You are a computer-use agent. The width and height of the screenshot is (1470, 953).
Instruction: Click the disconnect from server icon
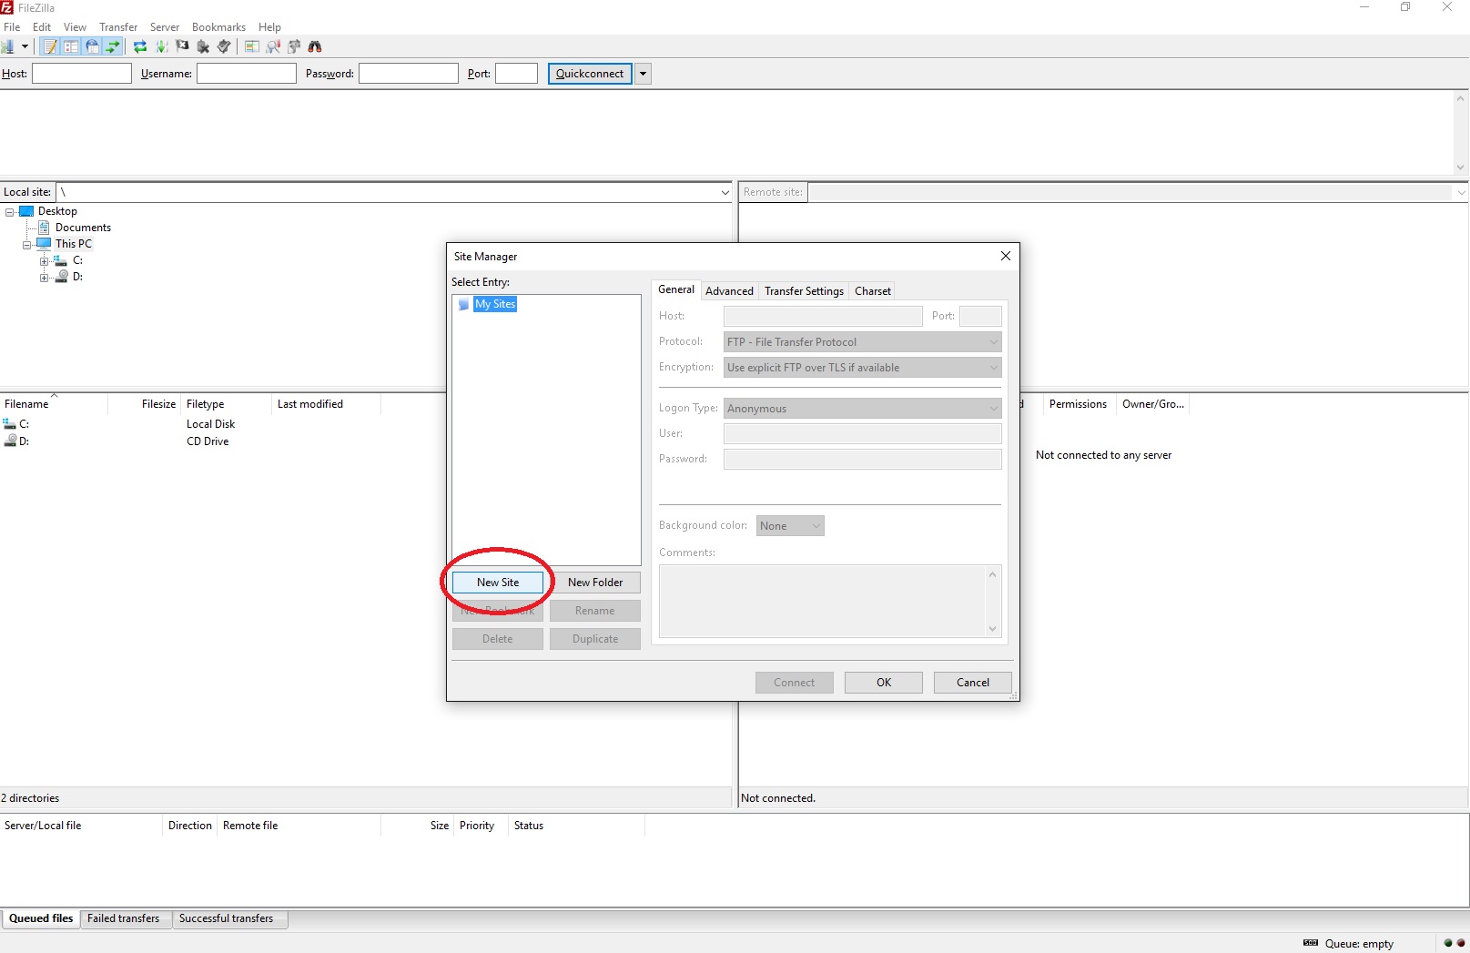coord(203,46)
